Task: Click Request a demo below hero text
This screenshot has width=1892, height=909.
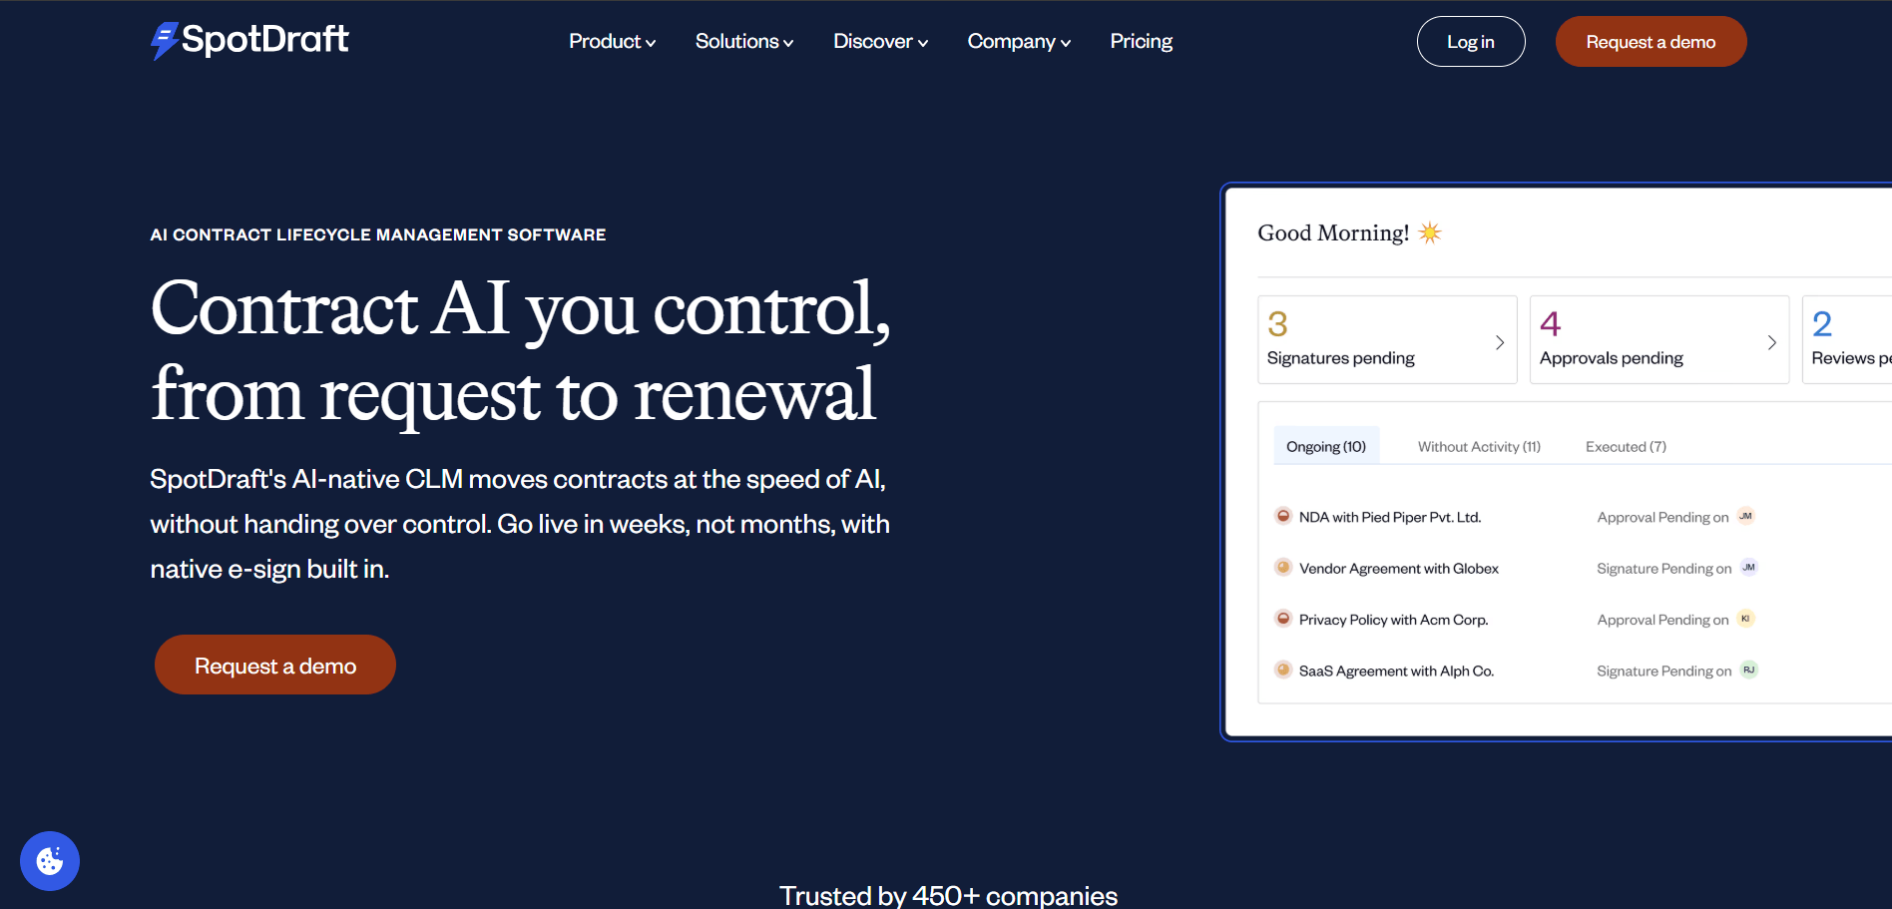Action: (x=275, y=665)
